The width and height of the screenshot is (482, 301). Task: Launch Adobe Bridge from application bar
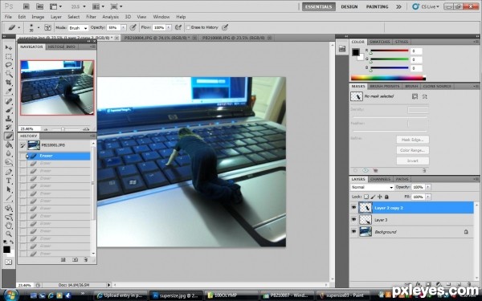(x=27, y=6)
